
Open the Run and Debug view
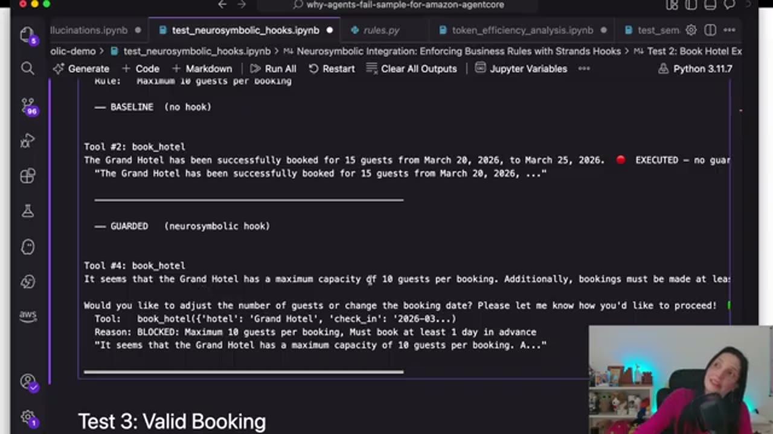pyautogui.click(x=27, y=142)
